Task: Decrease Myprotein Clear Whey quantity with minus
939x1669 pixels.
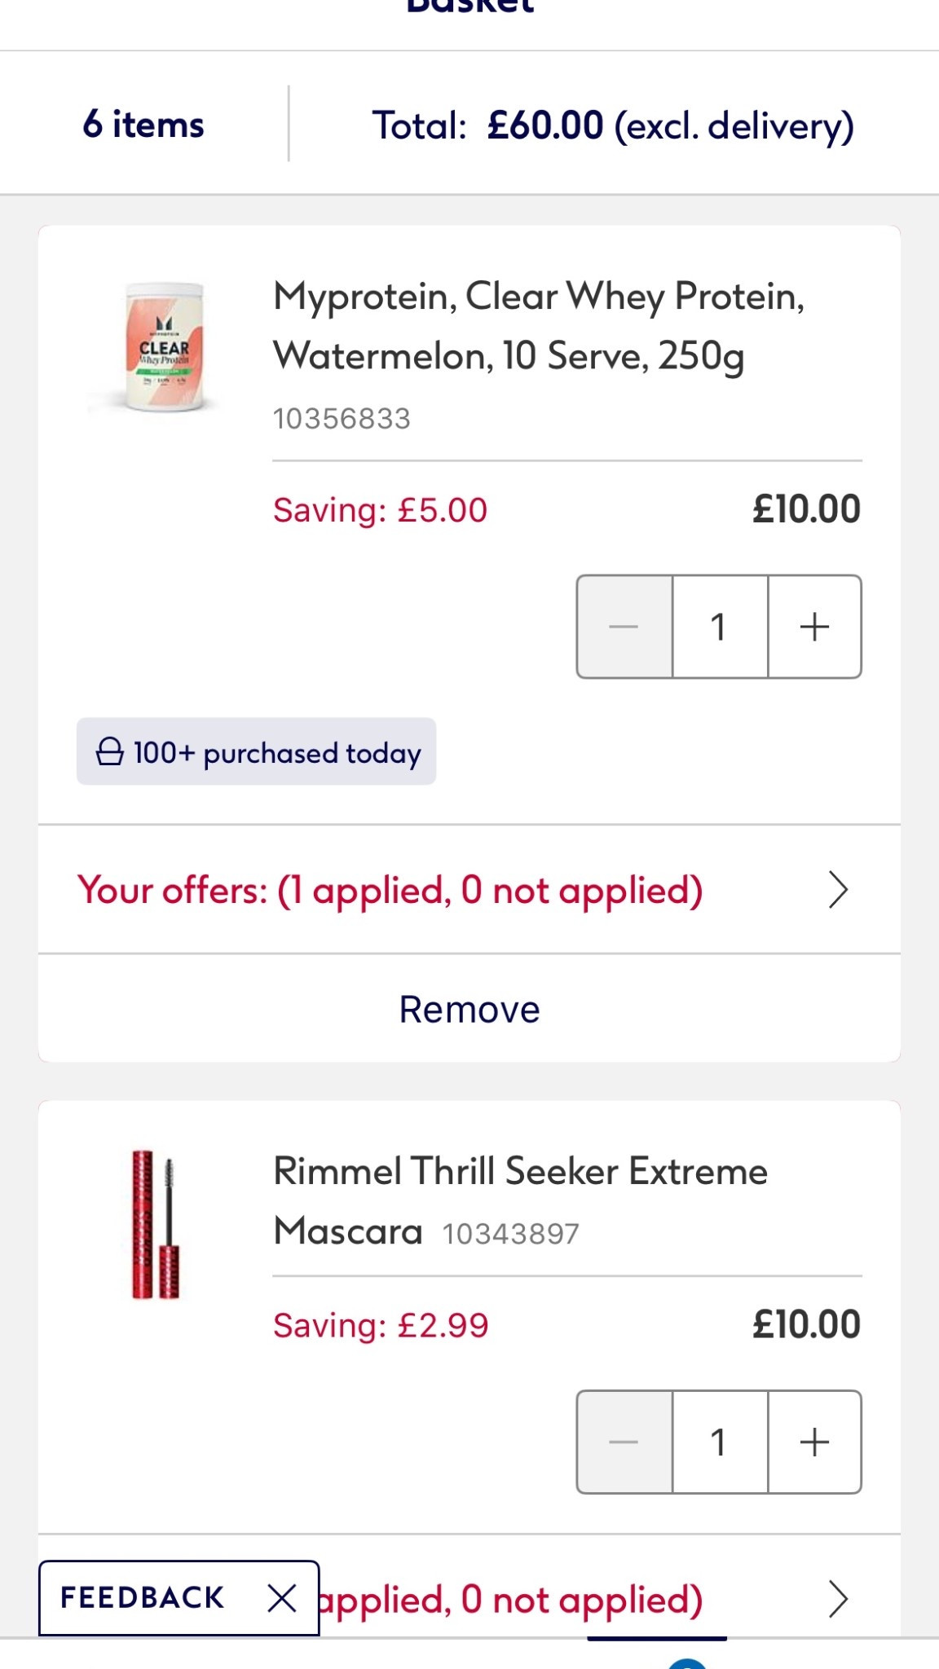Action: pos(624,627)
